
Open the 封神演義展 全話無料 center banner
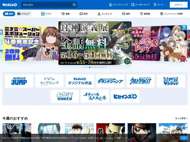point(95,43)
